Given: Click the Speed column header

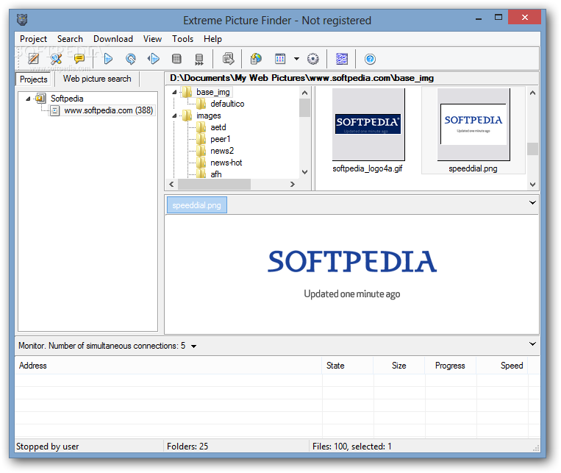Looking at the screenshot, I should [x=502, y=366].
